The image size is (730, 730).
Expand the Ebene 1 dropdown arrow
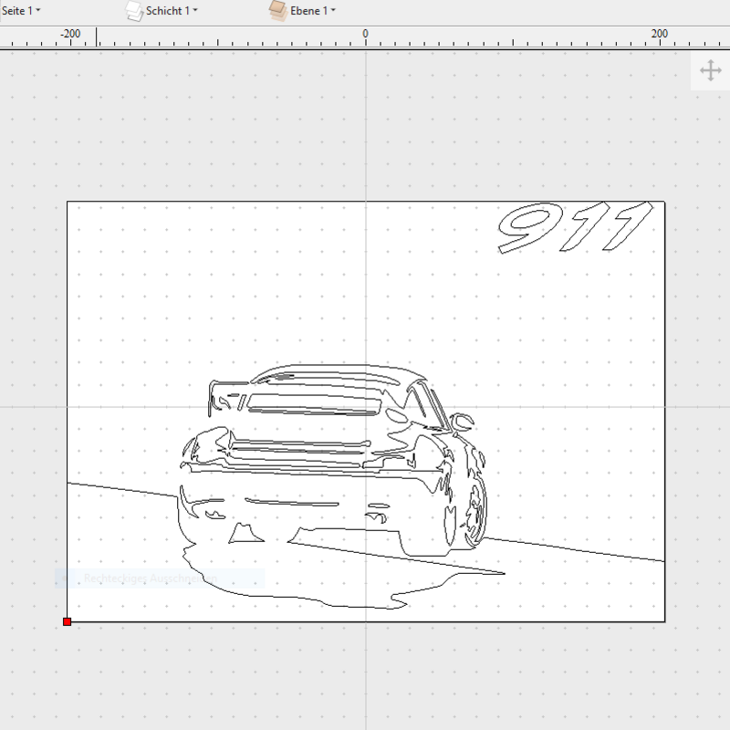pyautogui.click(x=333, y=11)
